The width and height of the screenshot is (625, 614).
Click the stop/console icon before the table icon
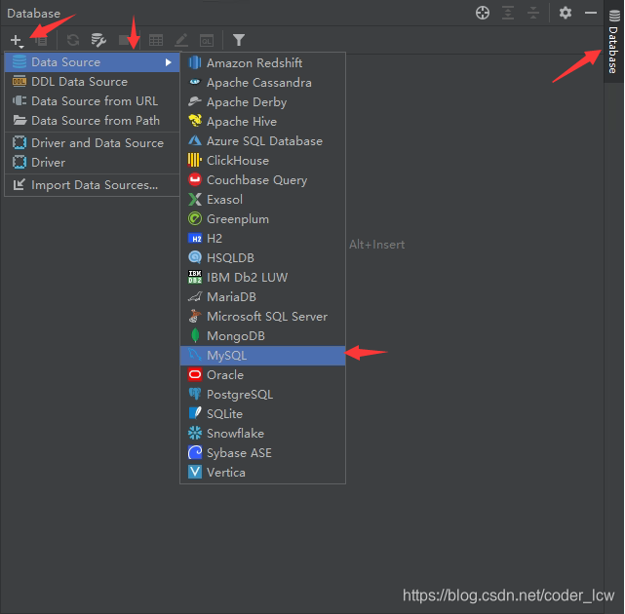point(125,40)
